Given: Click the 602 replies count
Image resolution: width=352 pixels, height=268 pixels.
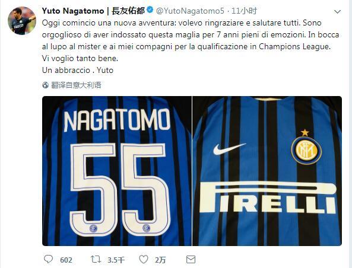Looking at the screenshot, I should (66, 260).
